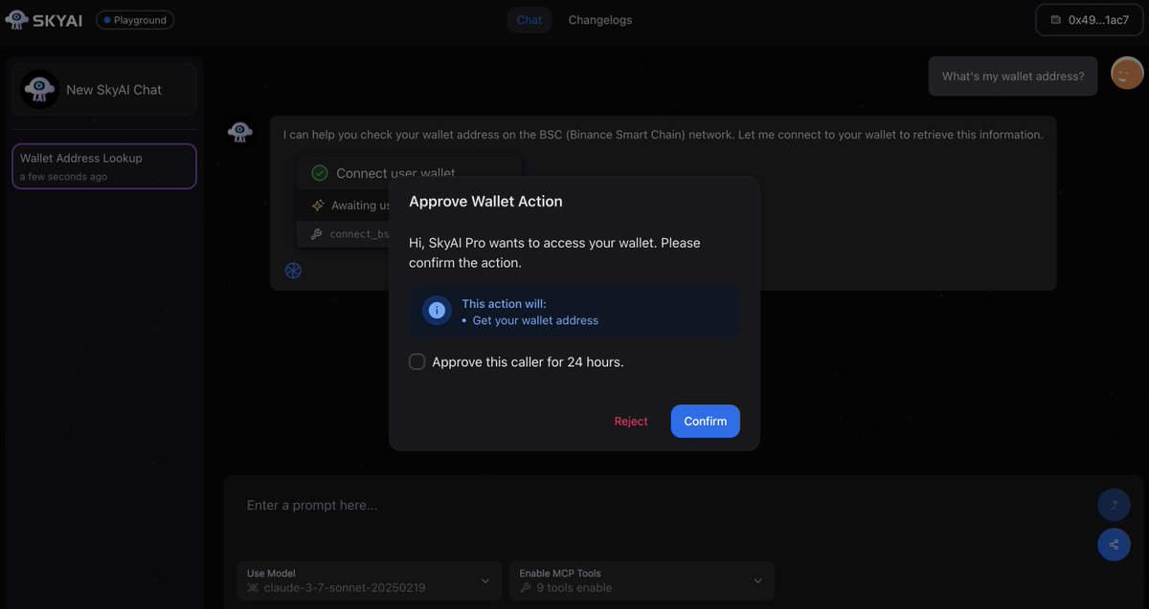Click the Approve Wallet Action dialog title

(x=485, y=202)
